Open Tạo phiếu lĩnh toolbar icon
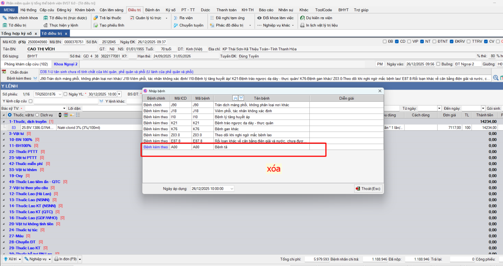The height and width of the screenshot is (266, 503). pyautogui.click(x=96, y=25)
